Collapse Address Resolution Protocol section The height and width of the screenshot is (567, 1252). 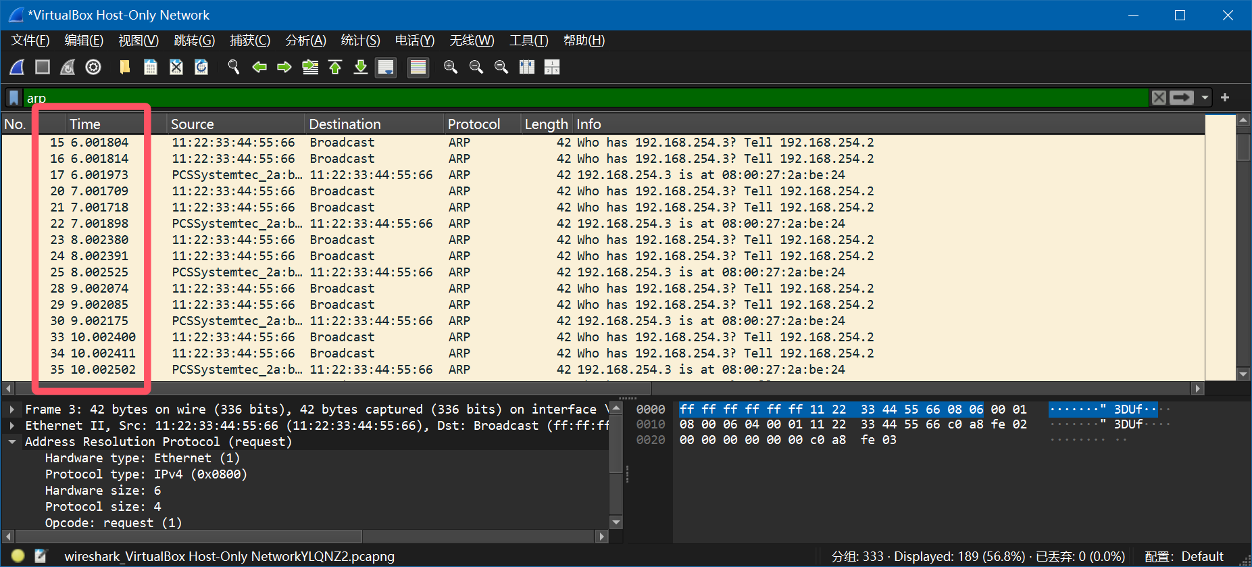pyautogui.click(x=12, y=442)
